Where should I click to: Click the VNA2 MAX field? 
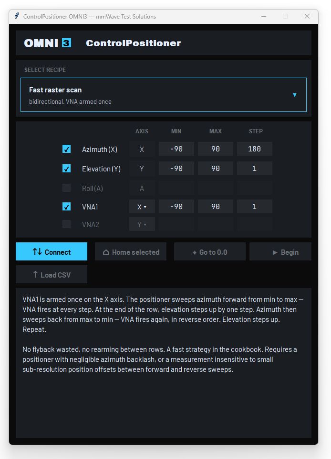216,225
